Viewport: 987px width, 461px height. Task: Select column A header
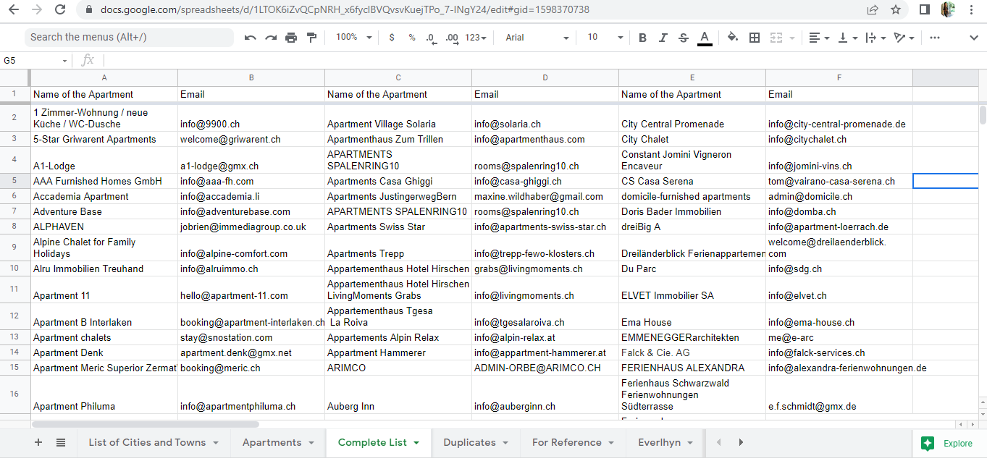pos(104,77)
